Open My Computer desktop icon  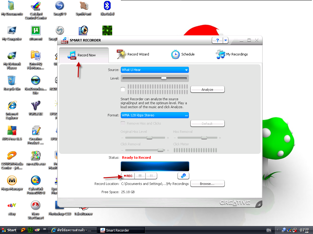[x=12, y=33]
